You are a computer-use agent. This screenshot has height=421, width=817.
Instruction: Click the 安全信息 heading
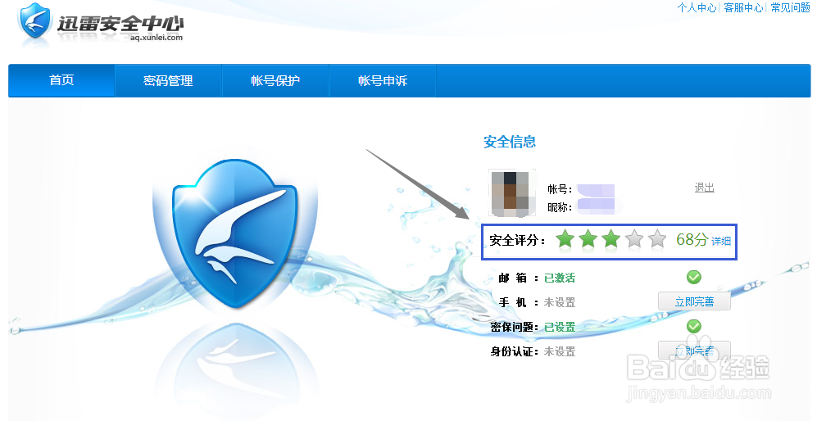pyautogui.click(x=510, y=142)
